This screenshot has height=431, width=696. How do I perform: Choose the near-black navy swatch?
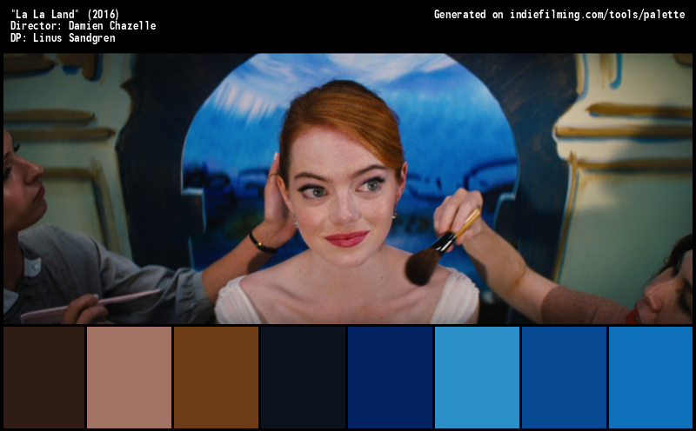(x=303, y=377)
